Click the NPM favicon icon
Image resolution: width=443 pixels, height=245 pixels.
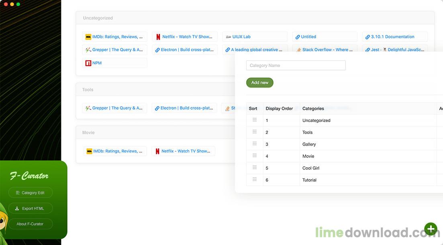click(88, 63)
